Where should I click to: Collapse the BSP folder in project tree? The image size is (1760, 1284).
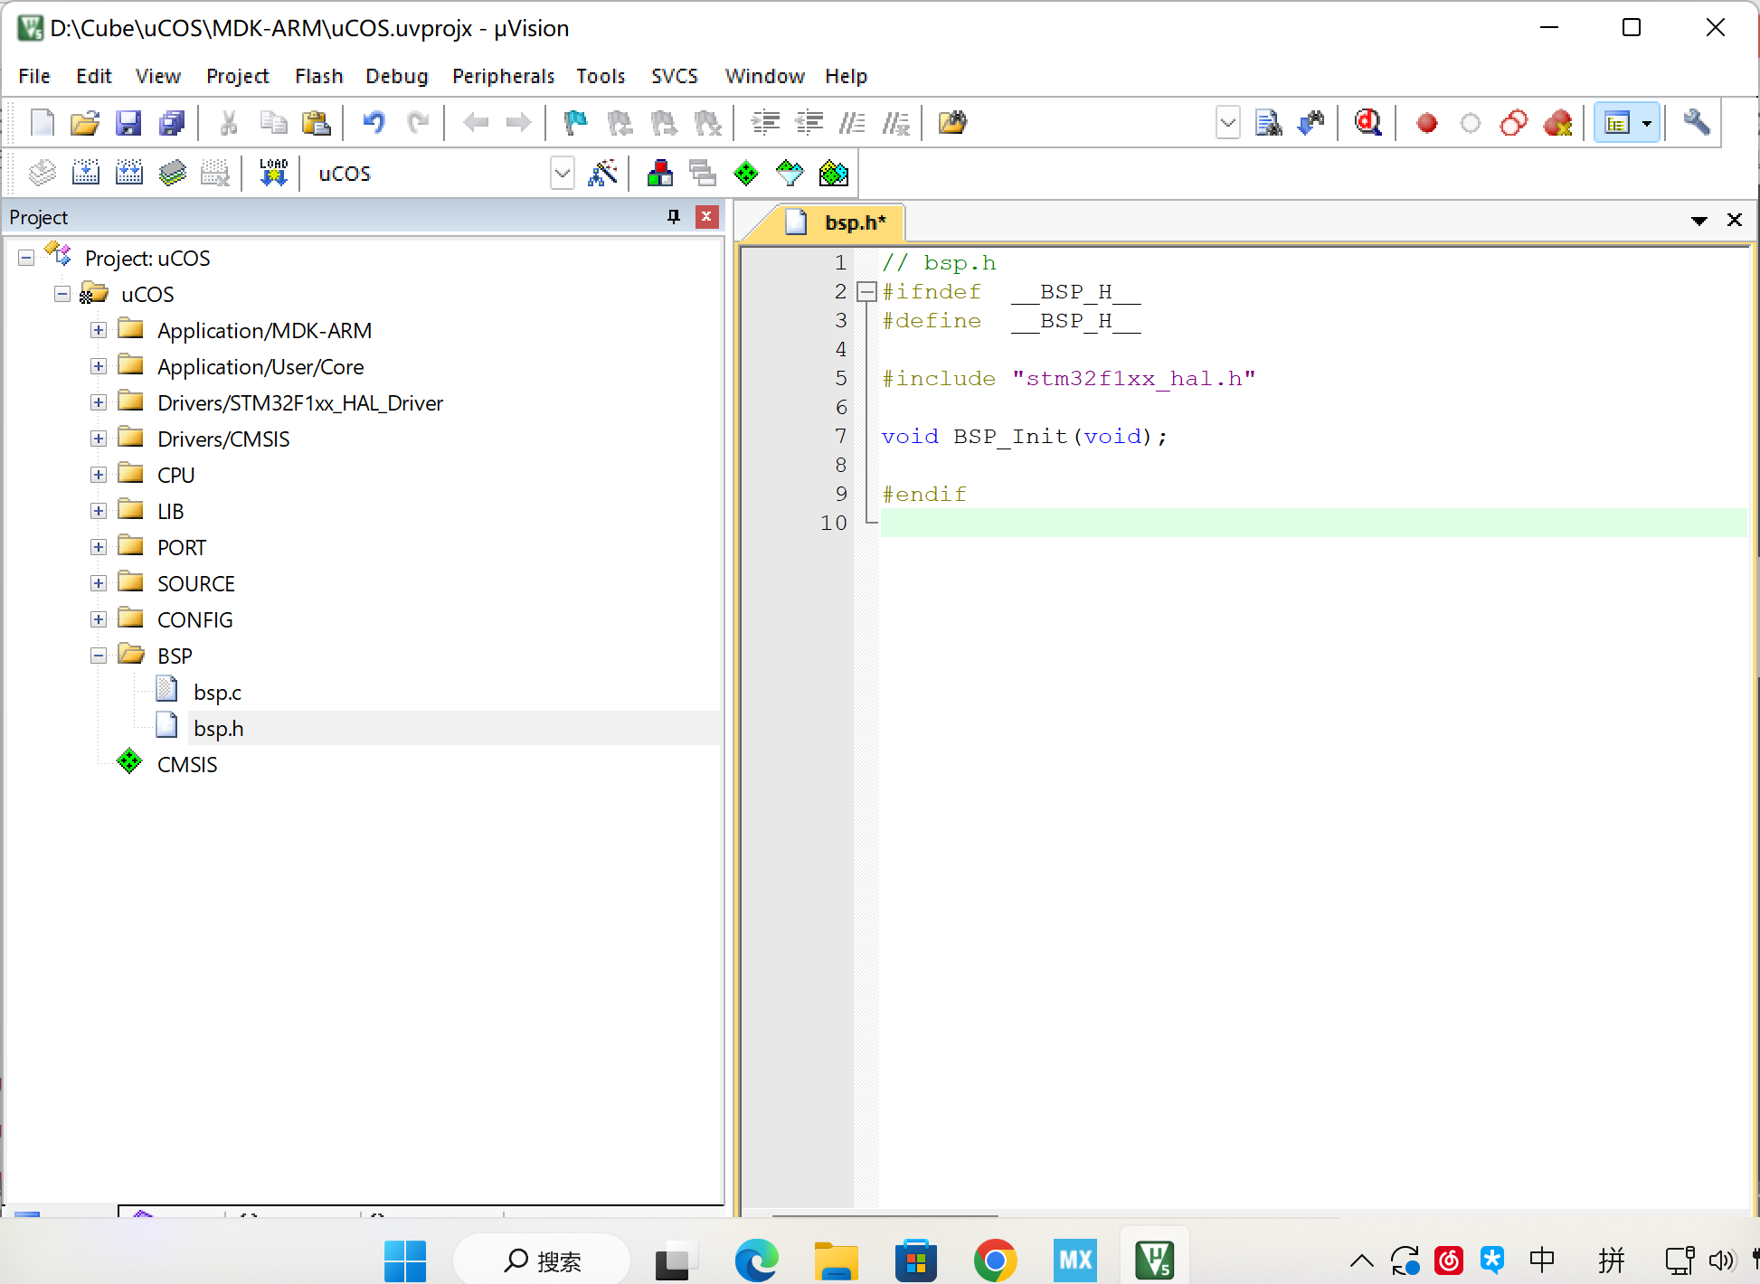98,655
